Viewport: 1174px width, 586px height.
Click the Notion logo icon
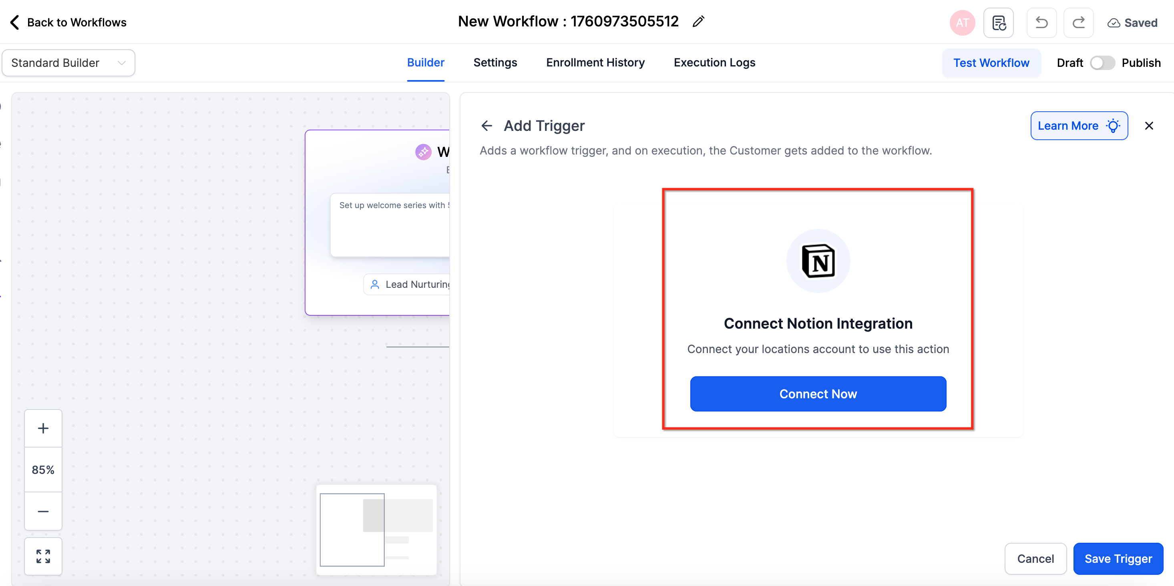[x=818, y=261]
